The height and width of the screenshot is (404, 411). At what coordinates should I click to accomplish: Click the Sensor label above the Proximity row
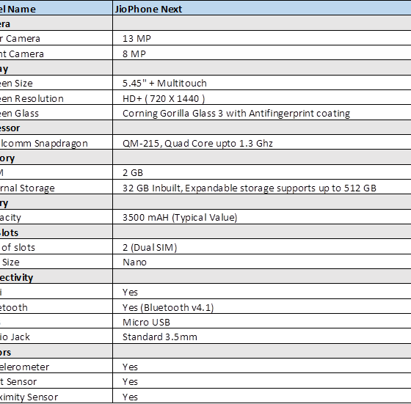(21, 382)
